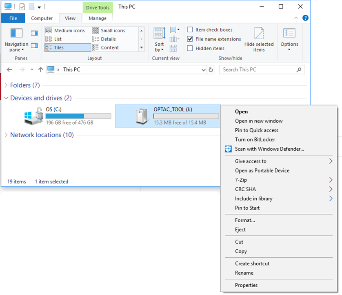Switch layout to Details
342x295 pixels.
pos(104,39)
